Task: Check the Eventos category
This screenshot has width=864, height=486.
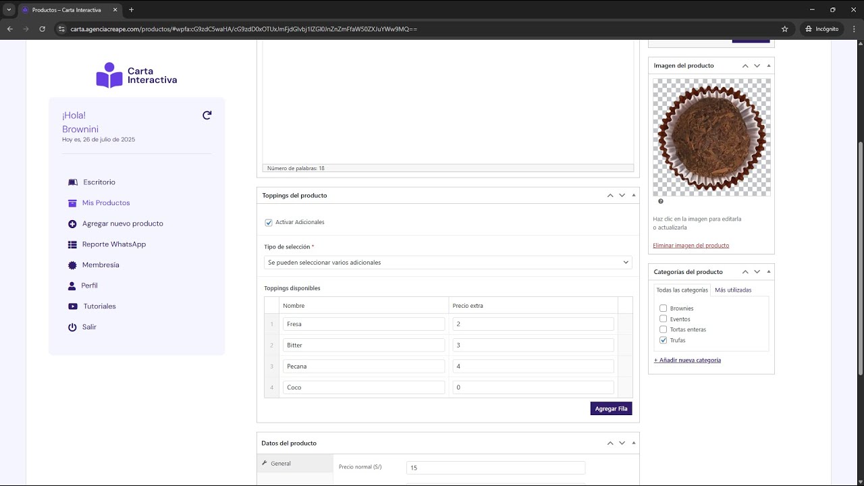Action: (x=663, y=319)
